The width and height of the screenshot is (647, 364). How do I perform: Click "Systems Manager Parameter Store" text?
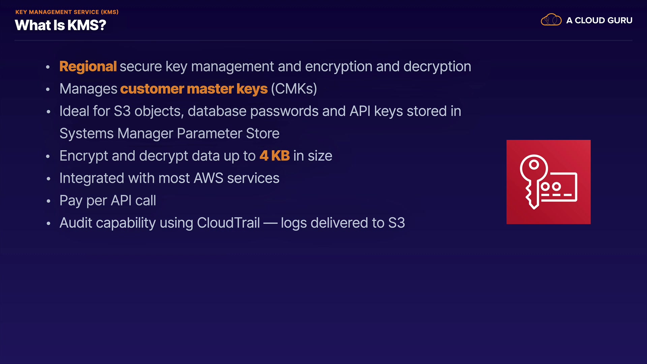coord(169,133)
